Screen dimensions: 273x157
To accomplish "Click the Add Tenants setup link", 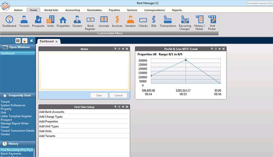I will click(x=47, y=136).
